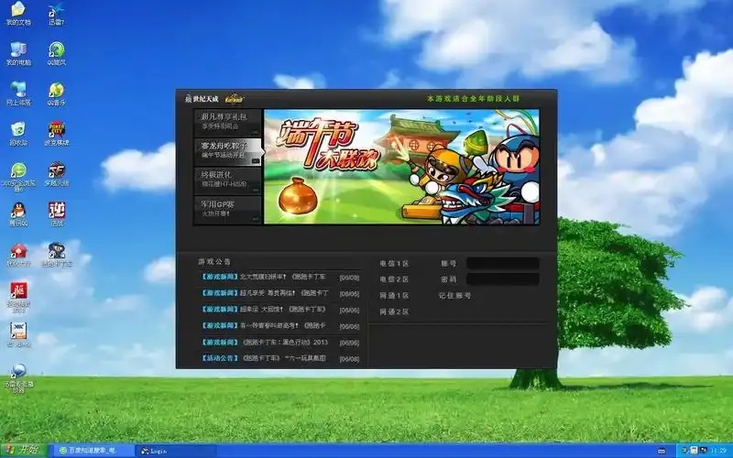Focus the 账号 account input field

[x=503, y=264]
